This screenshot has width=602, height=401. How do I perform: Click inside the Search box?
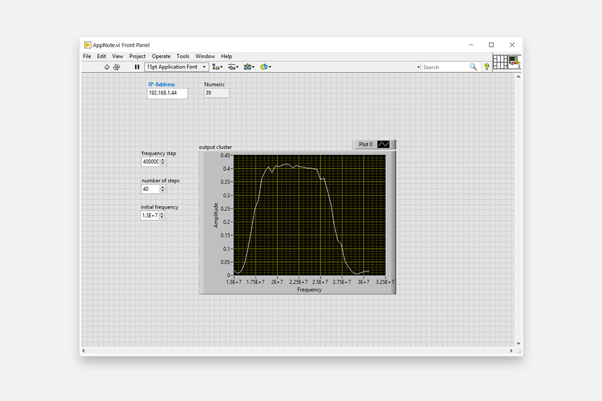pyautogui.click(x=446, y=66)
